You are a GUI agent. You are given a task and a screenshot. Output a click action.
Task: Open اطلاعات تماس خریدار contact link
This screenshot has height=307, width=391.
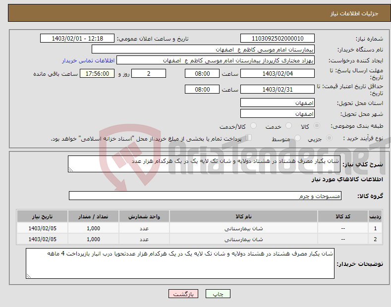pos(88,60)
